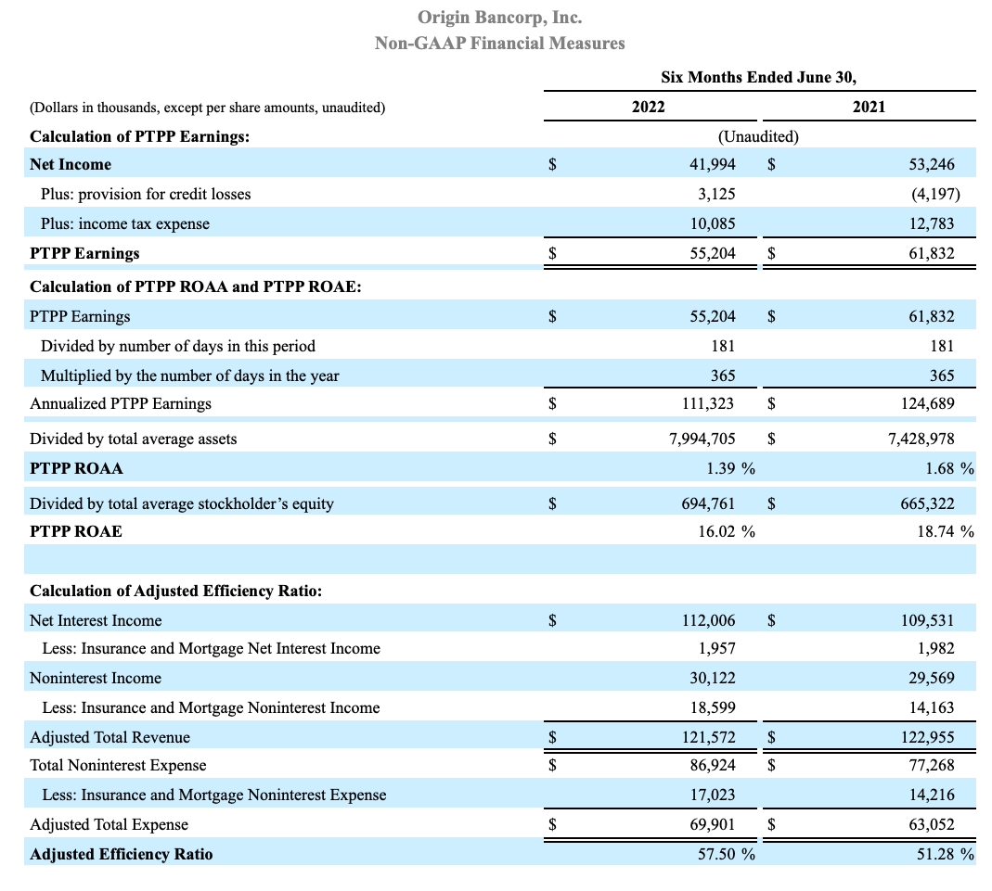Click the 'PTPP ROAE' row label
The width and height of the screenshot is (992, 891).
click(x=76, y=531)
